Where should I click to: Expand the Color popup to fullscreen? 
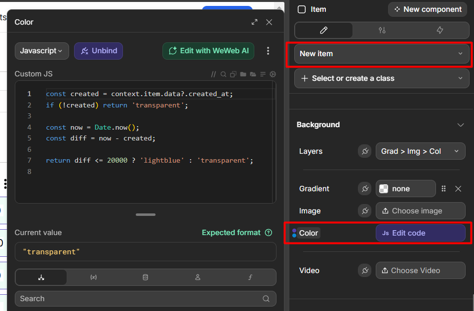(x=255, y=22)
